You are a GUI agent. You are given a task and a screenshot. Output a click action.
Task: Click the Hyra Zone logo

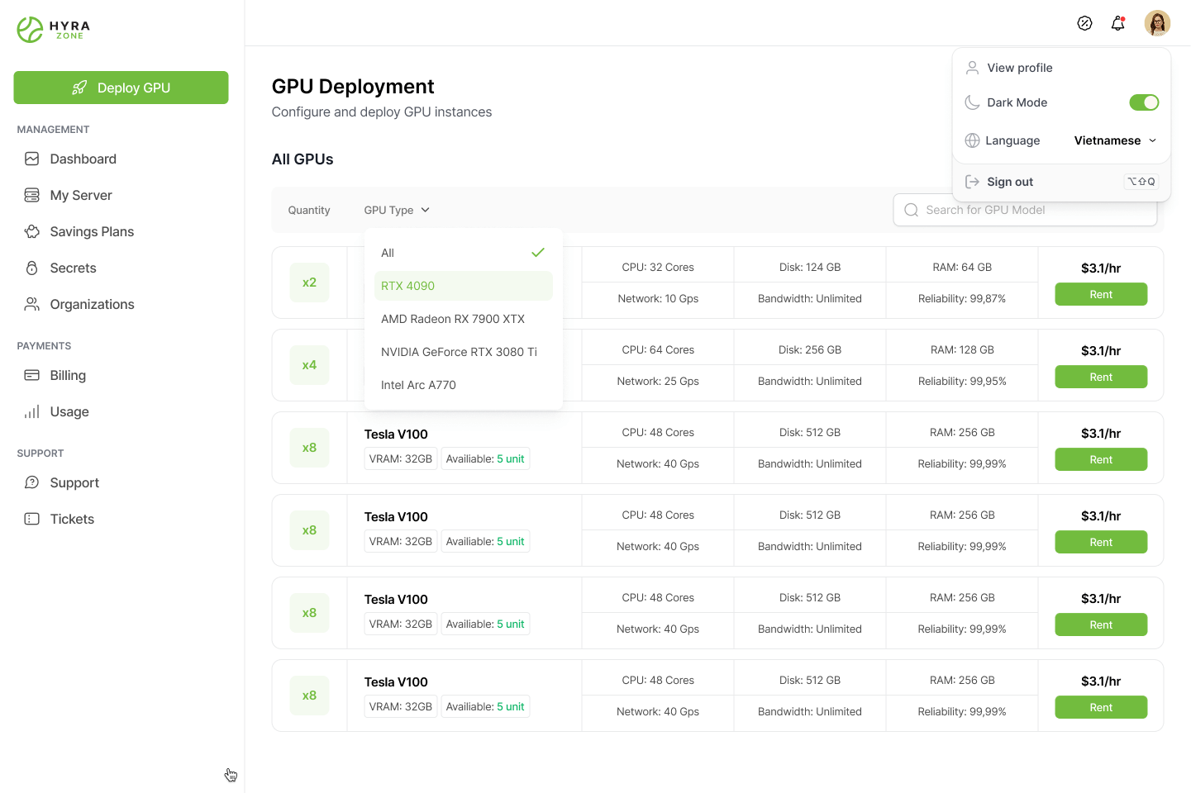tap(52, 29)
